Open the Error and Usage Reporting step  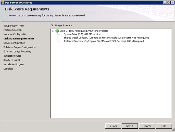click(x=17, y=52)
